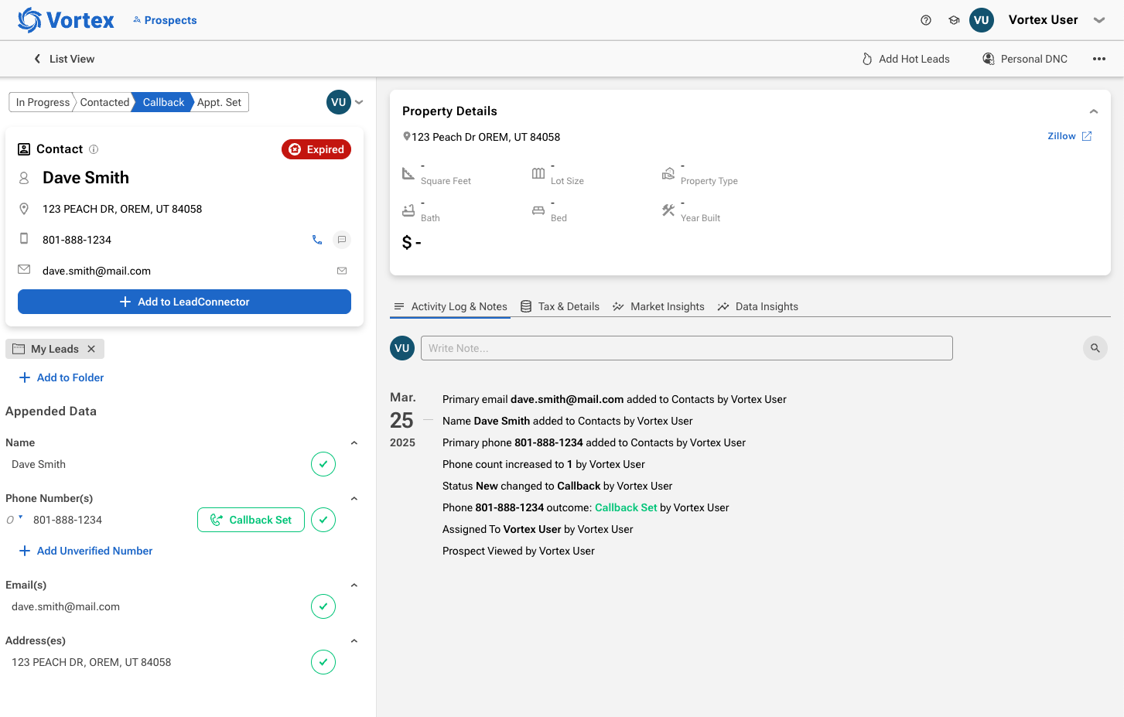Image resolution: width=1124 pixels, height=717 pixels.
Task: Remove the My Leads folder tag
Action: pyautogui.click(x=91, y=349)
